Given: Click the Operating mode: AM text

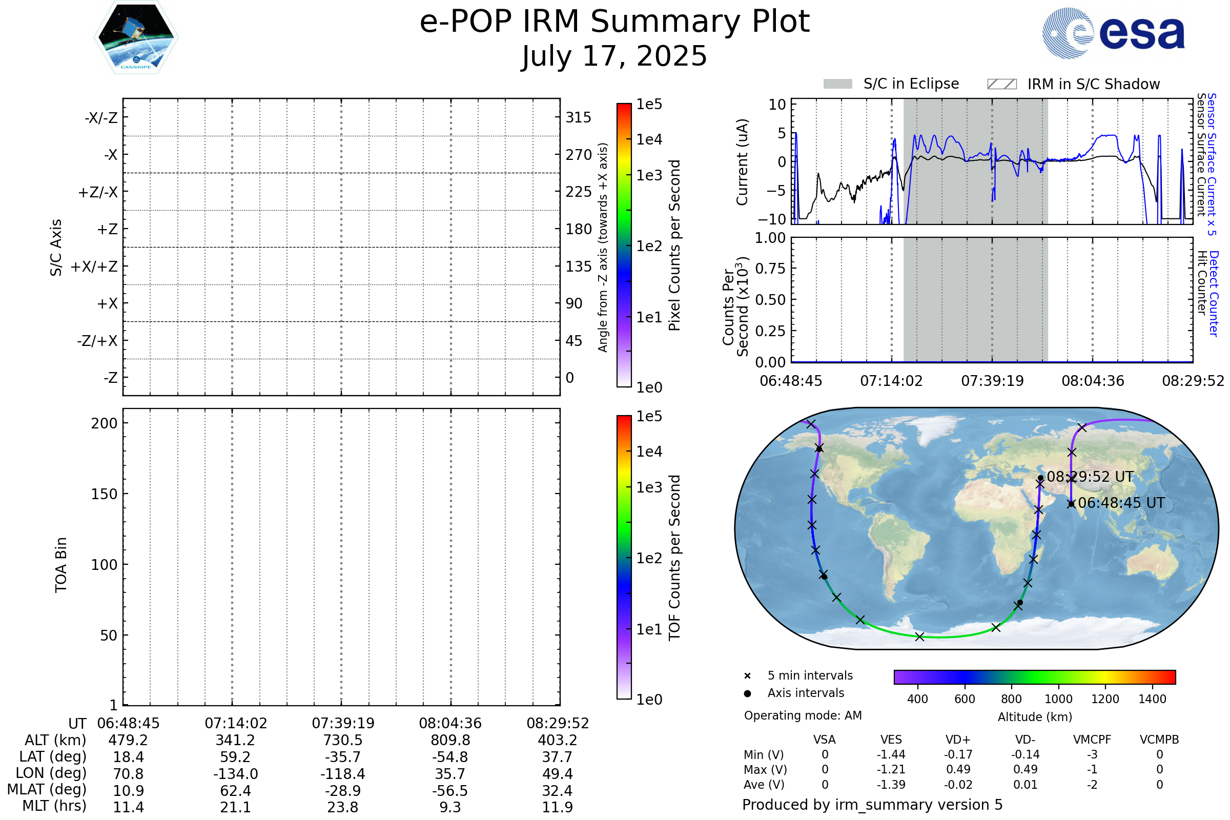Looking at the screenshot, I should pyautogui.click(x=803, y=715).
